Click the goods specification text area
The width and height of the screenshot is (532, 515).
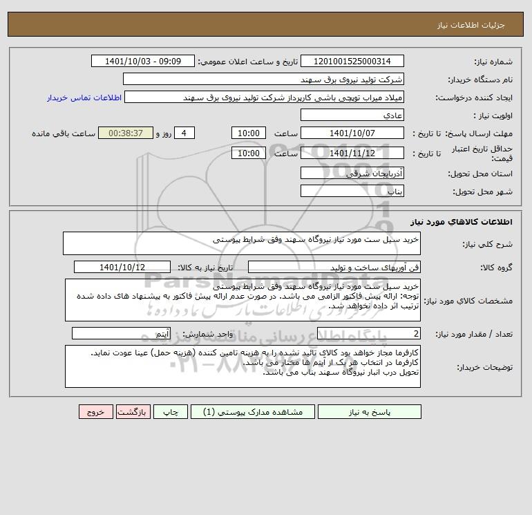[x=243, y=300]
